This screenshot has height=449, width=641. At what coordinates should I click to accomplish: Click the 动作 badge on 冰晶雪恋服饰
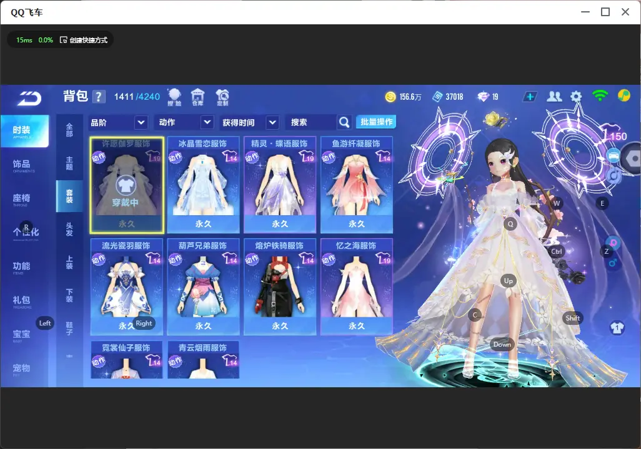point(176,157)
